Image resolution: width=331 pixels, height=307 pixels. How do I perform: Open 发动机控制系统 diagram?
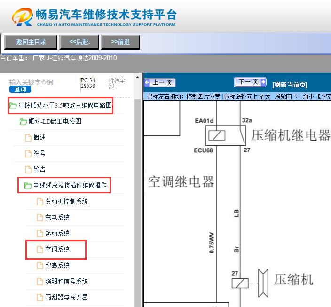point(66,201)
